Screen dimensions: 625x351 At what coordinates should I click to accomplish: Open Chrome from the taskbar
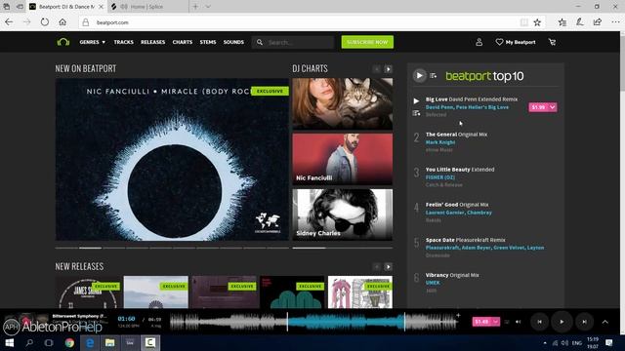[x=69, y=342]
